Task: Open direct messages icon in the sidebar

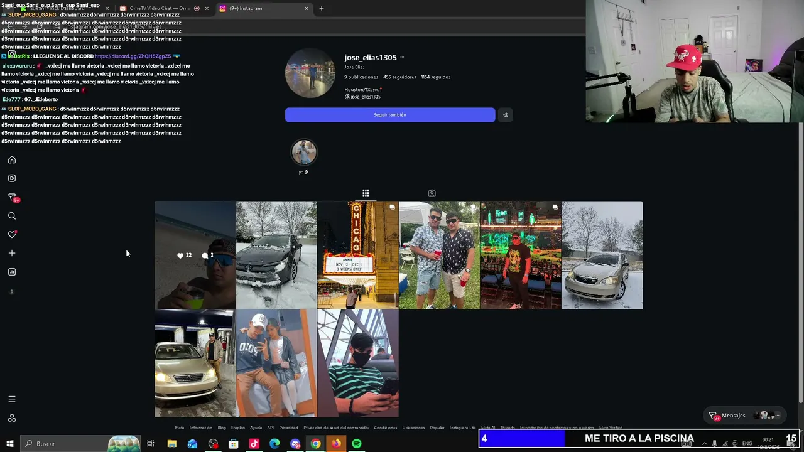Action: [12, 197]
